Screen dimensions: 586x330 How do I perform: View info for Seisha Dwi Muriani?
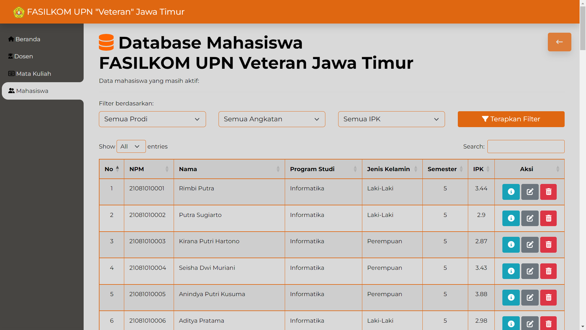coord(511,271)
